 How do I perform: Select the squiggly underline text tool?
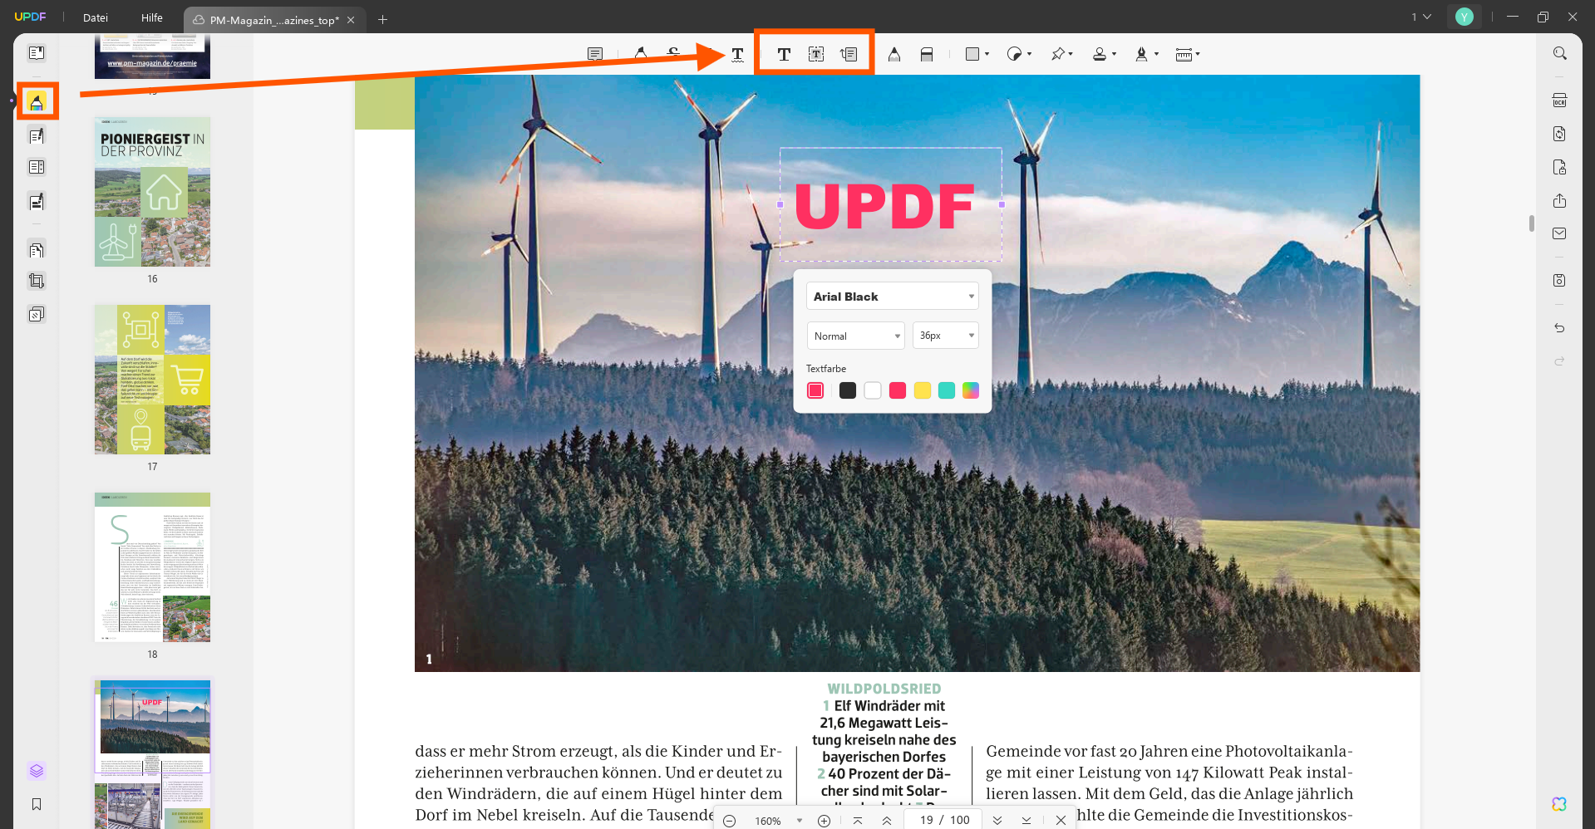click(x=737, y=55)
